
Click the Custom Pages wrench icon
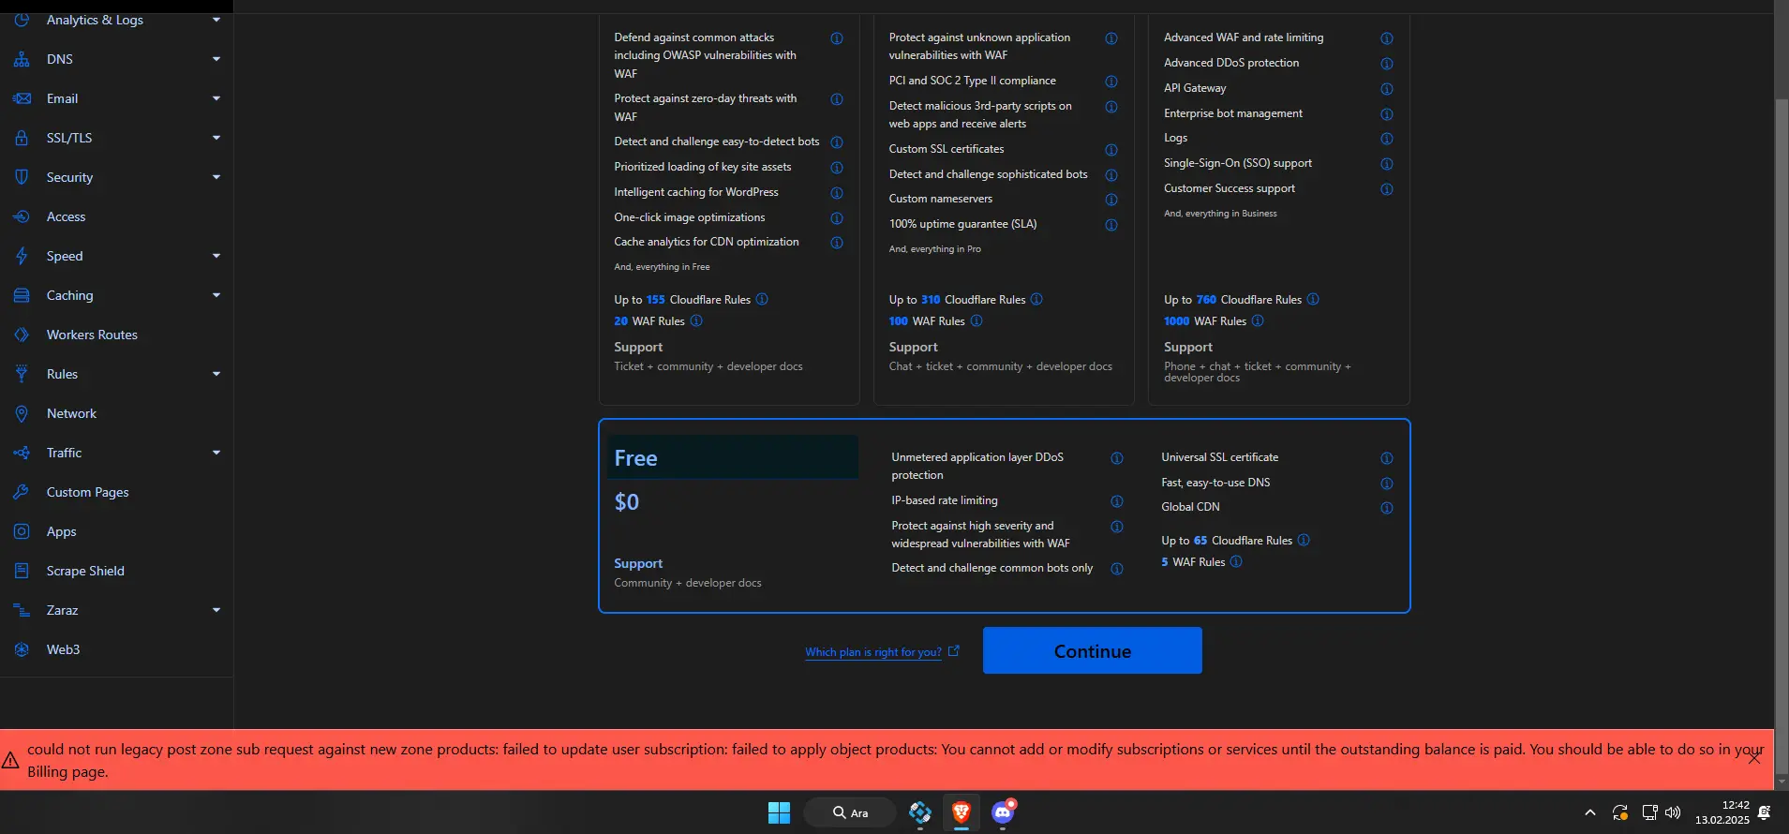click(22, 492)
